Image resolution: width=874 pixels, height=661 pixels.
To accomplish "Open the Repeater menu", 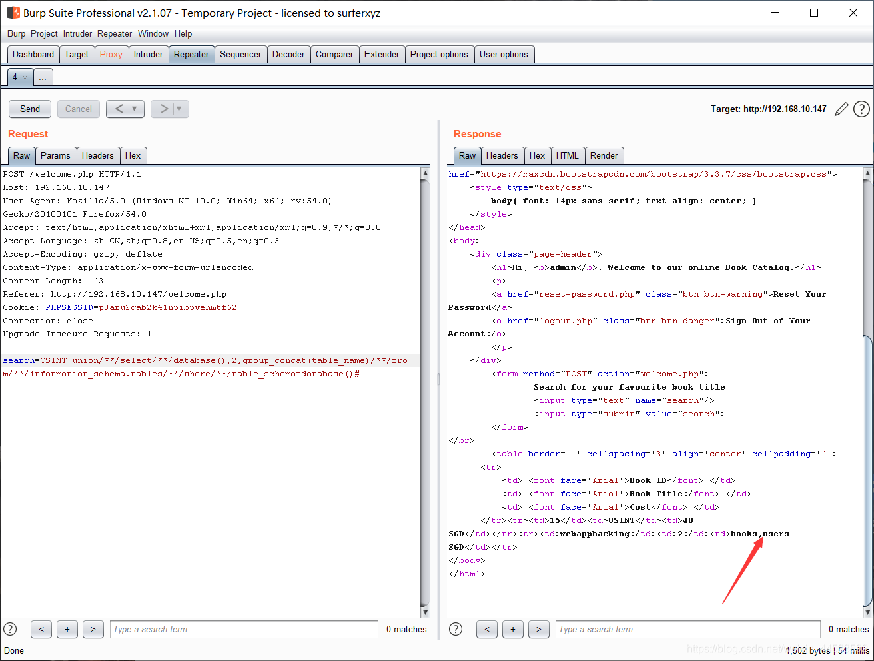I will pyautogui.click(x=115, y=33).
